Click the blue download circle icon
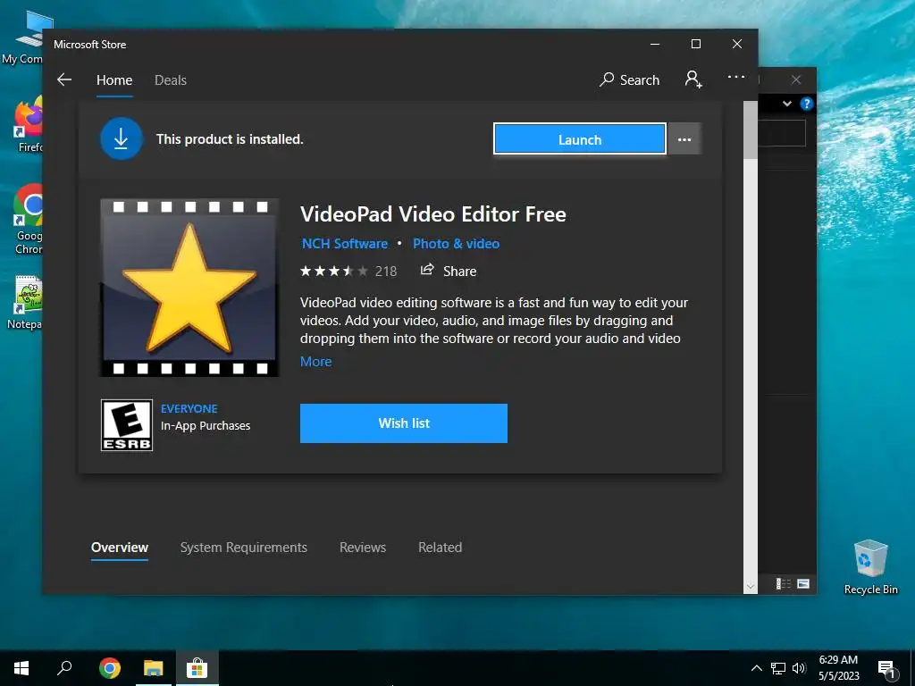 coord(122,138)
